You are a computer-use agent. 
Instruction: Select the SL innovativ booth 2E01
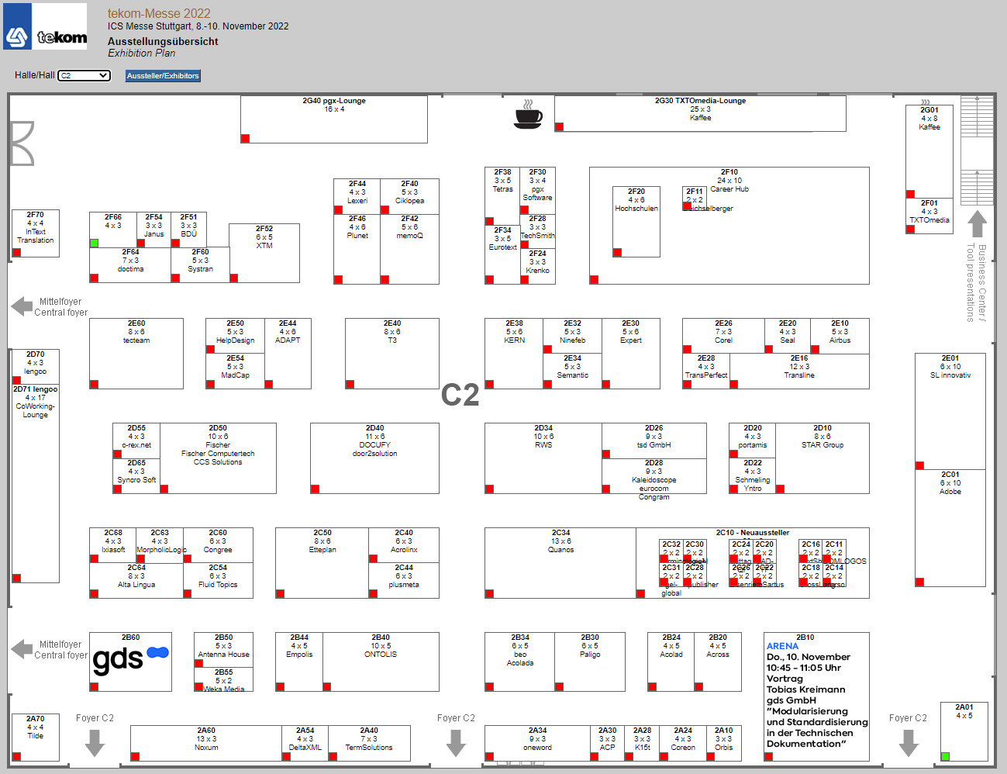950,412
